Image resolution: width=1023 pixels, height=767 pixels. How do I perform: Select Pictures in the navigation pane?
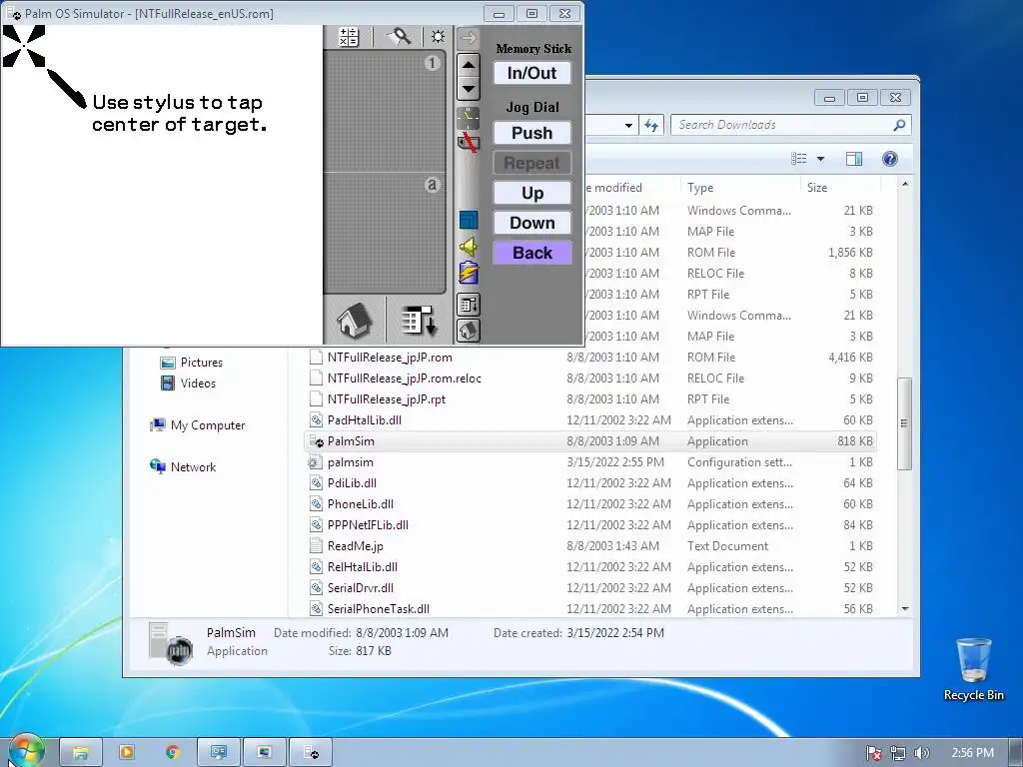coord(201,363)
